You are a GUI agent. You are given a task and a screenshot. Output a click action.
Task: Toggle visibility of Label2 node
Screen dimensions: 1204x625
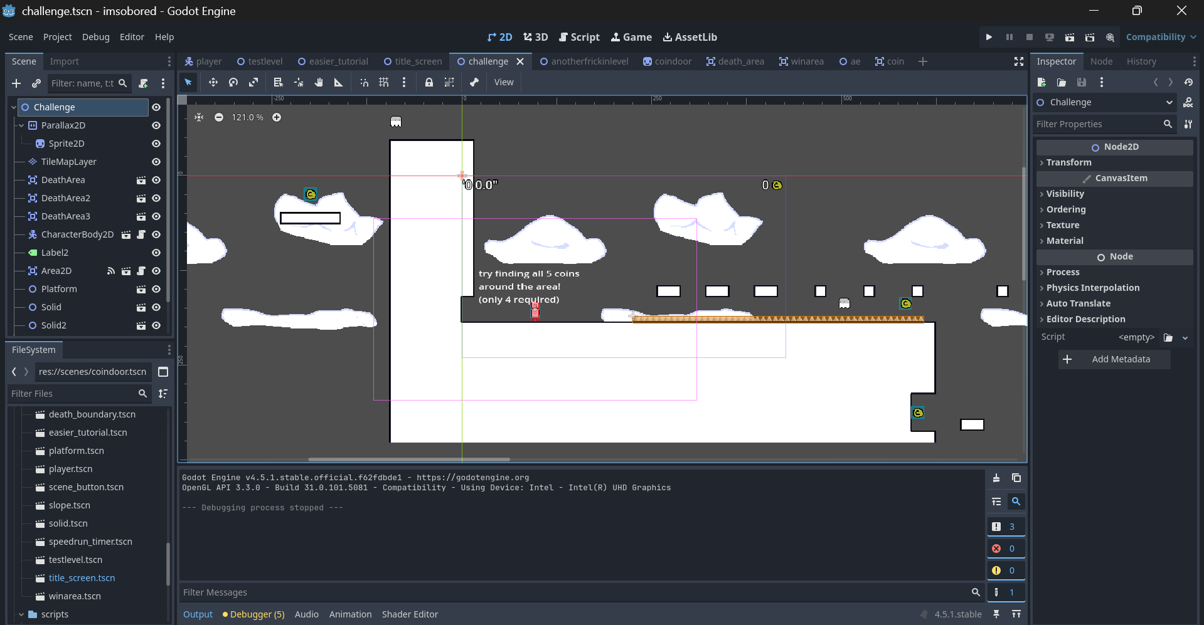pyautogui.click(x=156, y=253)
